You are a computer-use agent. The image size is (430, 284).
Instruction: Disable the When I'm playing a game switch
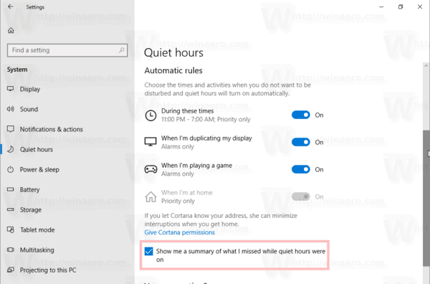pyautogui.click(x=300, y=169)
